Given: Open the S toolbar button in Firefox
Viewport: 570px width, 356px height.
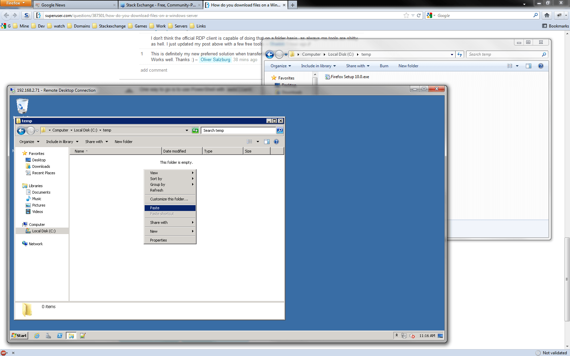Looking at the screenshot, I should click(x=26, y=15).
